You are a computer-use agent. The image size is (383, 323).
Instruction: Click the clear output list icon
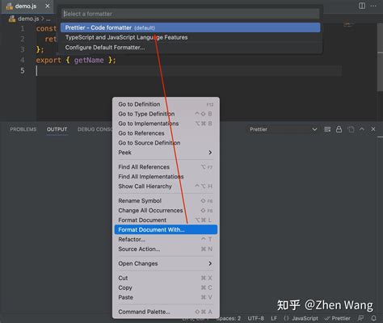click(x=327, y=129)
